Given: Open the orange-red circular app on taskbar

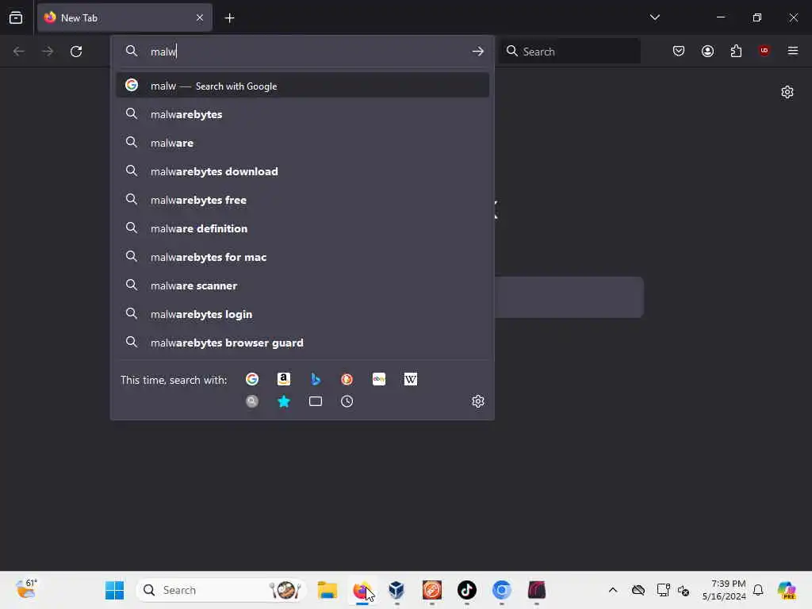Looking at the screenshot, I should [x=432, y=590].
